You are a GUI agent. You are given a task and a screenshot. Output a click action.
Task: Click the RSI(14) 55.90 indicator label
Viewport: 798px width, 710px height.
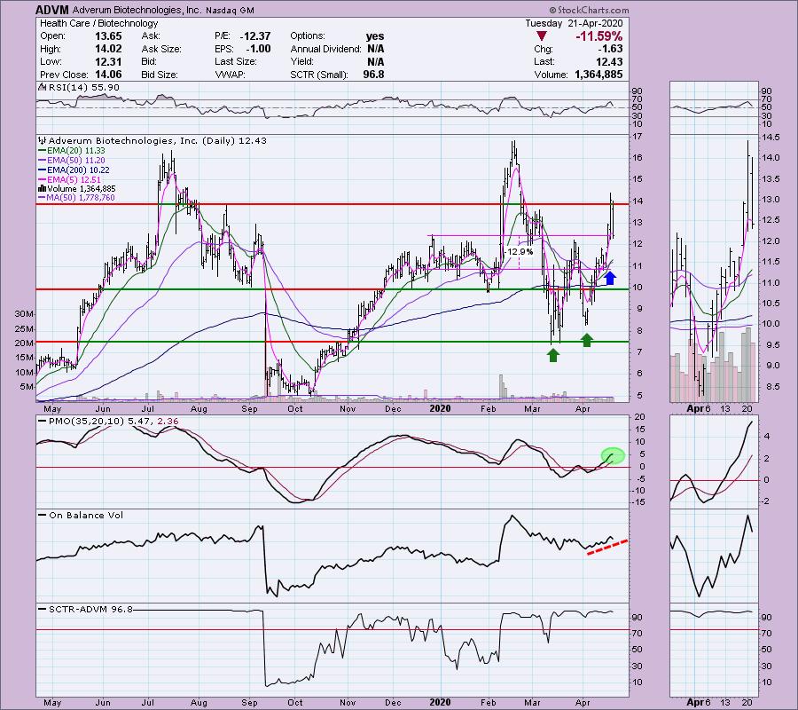(80, 88)
